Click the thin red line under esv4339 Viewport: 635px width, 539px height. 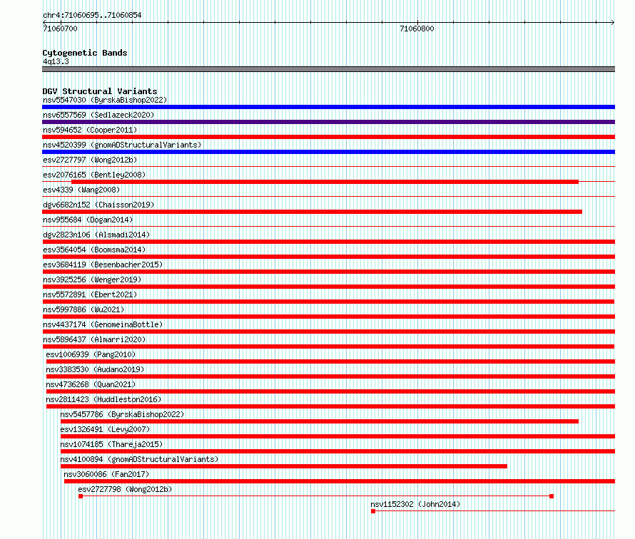pos(328,196)
